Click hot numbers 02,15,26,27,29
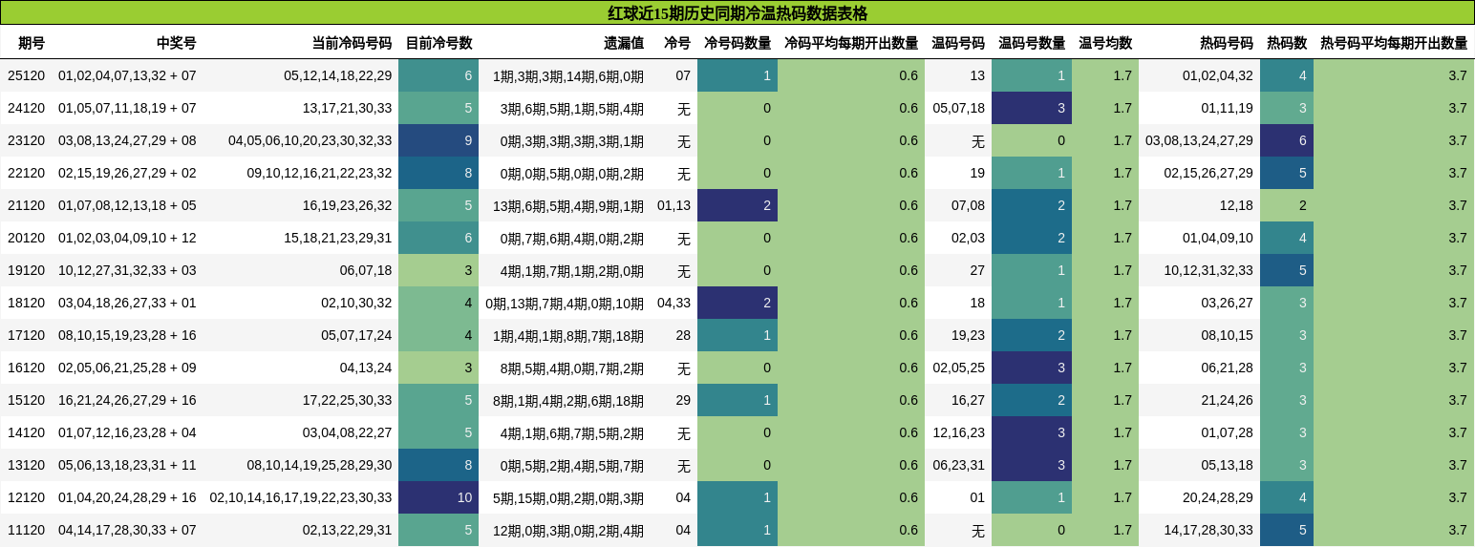Screen dimensions: 1475x547 [x=1208, y=173]
